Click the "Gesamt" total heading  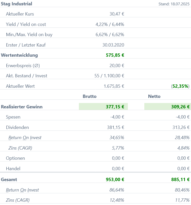9,179
